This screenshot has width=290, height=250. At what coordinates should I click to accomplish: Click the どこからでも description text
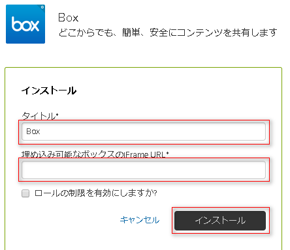[x=168, y=33]
